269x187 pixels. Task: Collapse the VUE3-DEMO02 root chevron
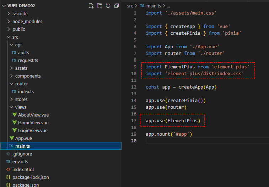[4, 6]
